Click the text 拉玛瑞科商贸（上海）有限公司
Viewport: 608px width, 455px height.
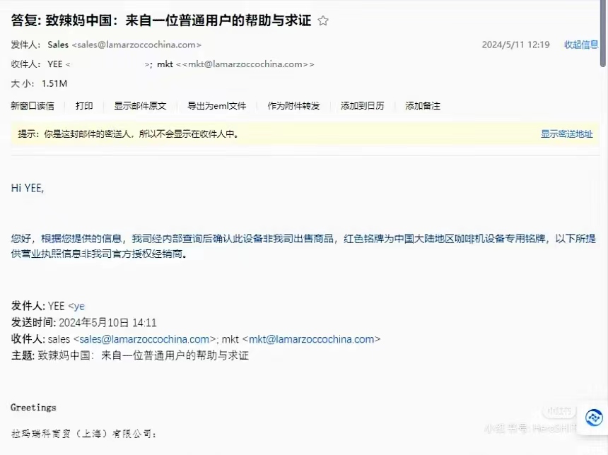[x=83, y=434]
